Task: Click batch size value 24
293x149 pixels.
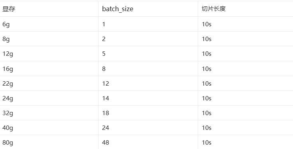Action: click(x=106, y=128)
